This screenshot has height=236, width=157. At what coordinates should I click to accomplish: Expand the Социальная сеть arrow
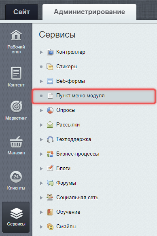pyautogui.click(x=41, y=198)
